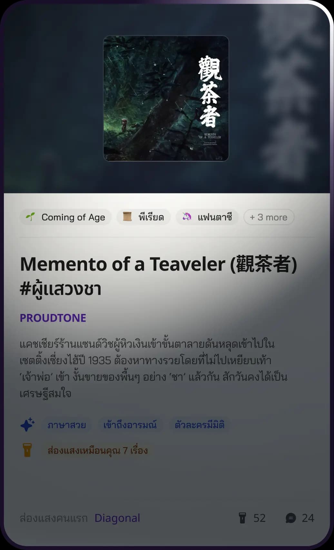The image size is (334, 550).
Task: Click the comment bubble icon showing 24
Action: (x=291, y=518)
